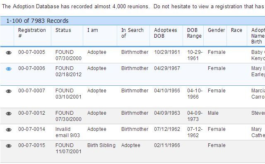View registration 00-07-0007 eye icon
The image size is (265, 164).
coord(9,91)
